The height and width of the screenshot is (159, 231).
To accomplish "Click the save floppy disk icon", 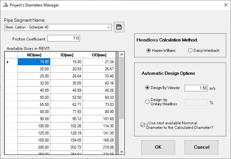I will [x=119, y=27].
